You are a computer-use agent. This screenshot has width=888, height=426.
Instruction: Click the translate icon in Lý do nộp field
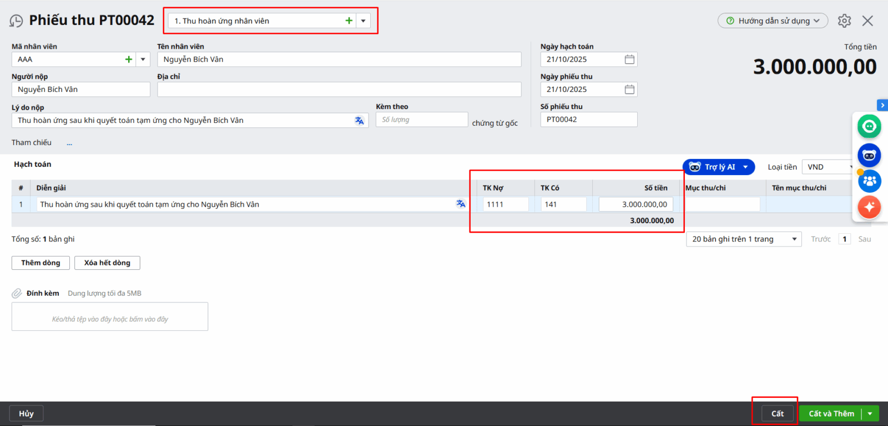360,120
